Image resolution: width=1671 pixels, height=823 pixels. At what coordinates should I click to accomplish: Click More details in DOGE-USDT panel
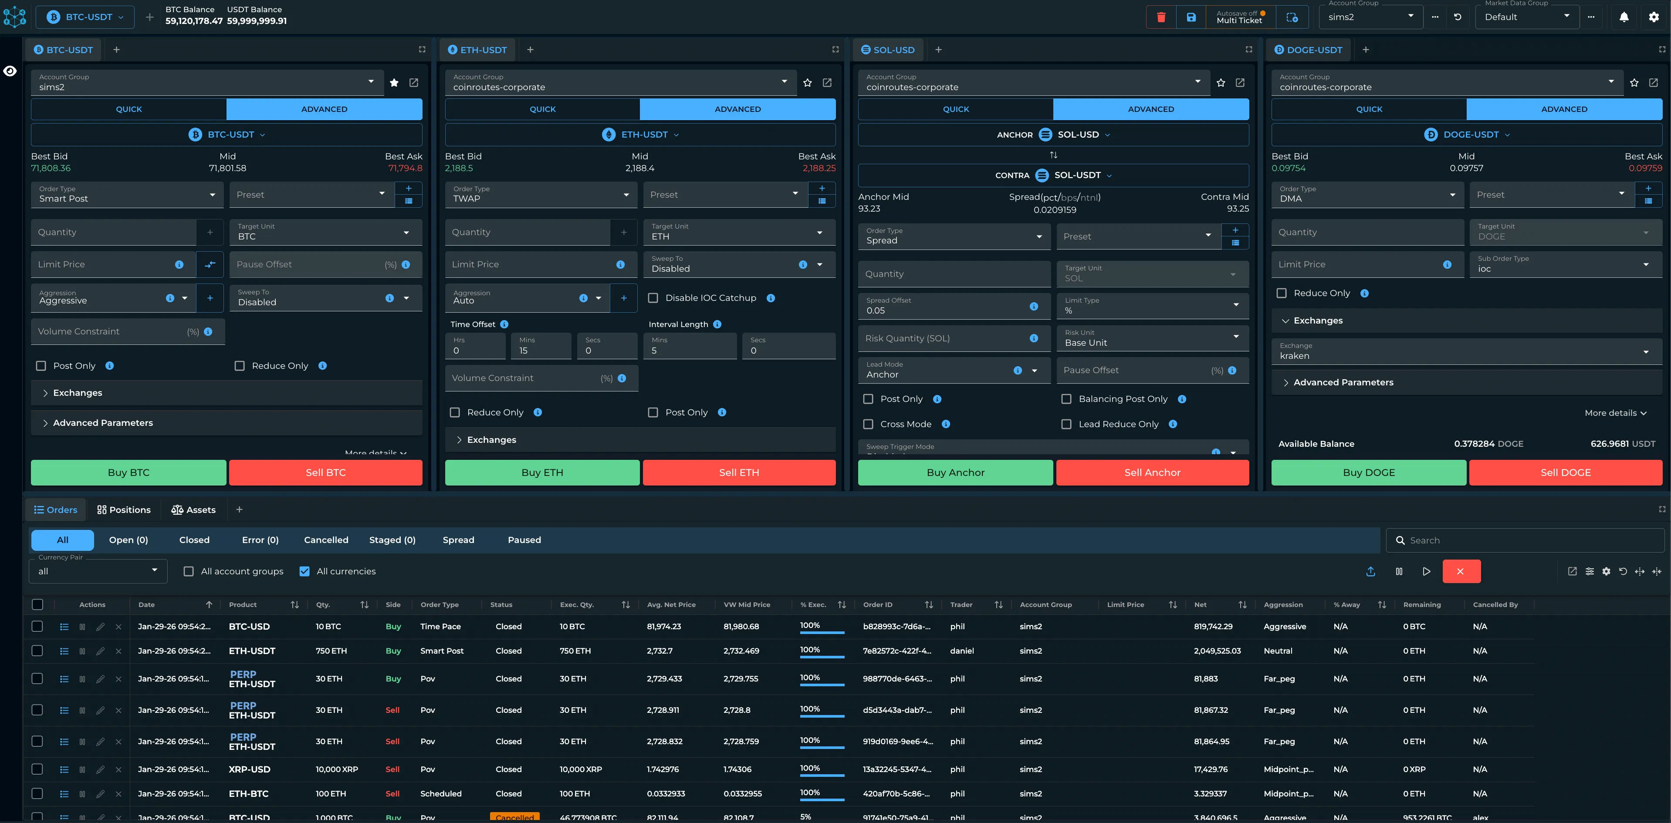coord(1615,413)
